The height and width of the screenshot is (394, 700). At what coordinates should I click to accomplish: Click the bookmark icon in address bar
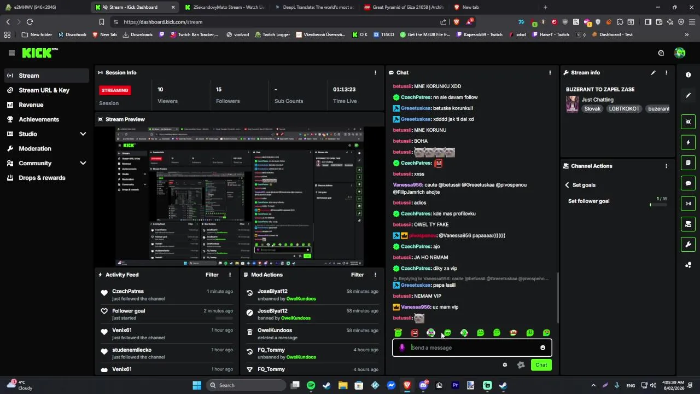point(101,22)
